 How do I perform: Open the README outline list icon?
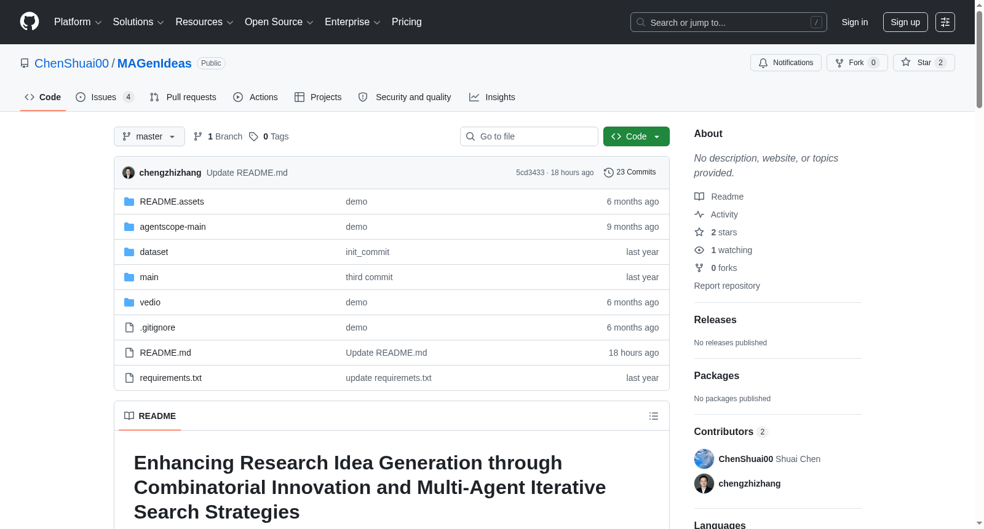tap(654, 416)
